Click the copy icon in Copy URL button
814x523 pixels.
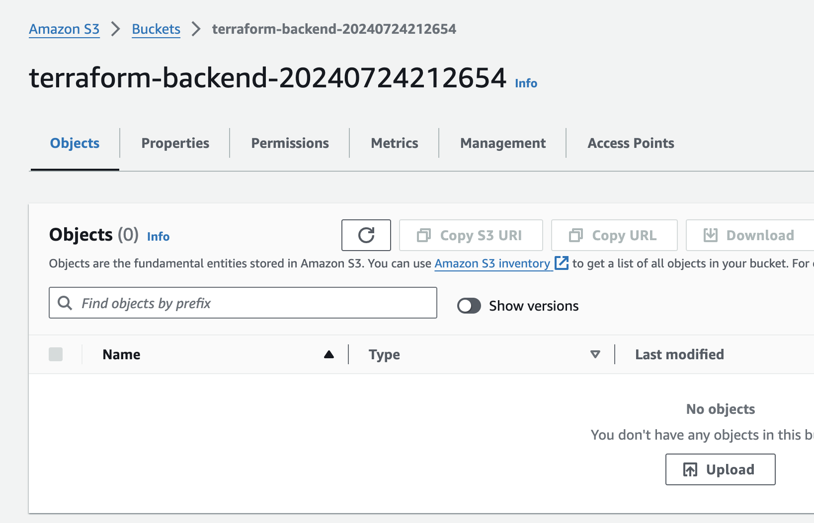pyautogui.click(x=576, y=235)
